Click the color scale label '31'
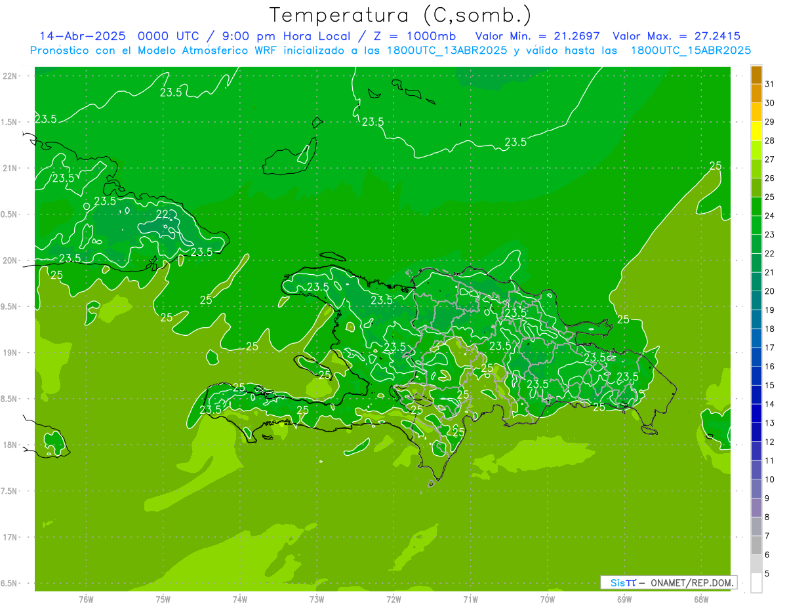787x608 pixels. pyautogui.click(x=770, y=84)
